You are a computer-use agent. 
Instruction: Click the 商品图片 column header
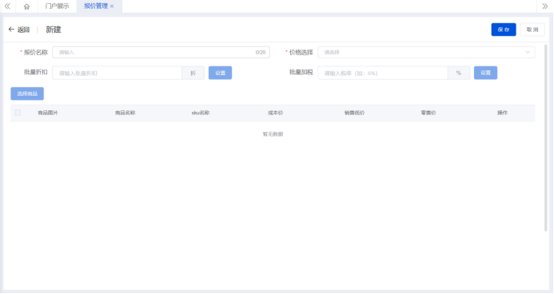[48, 113]
